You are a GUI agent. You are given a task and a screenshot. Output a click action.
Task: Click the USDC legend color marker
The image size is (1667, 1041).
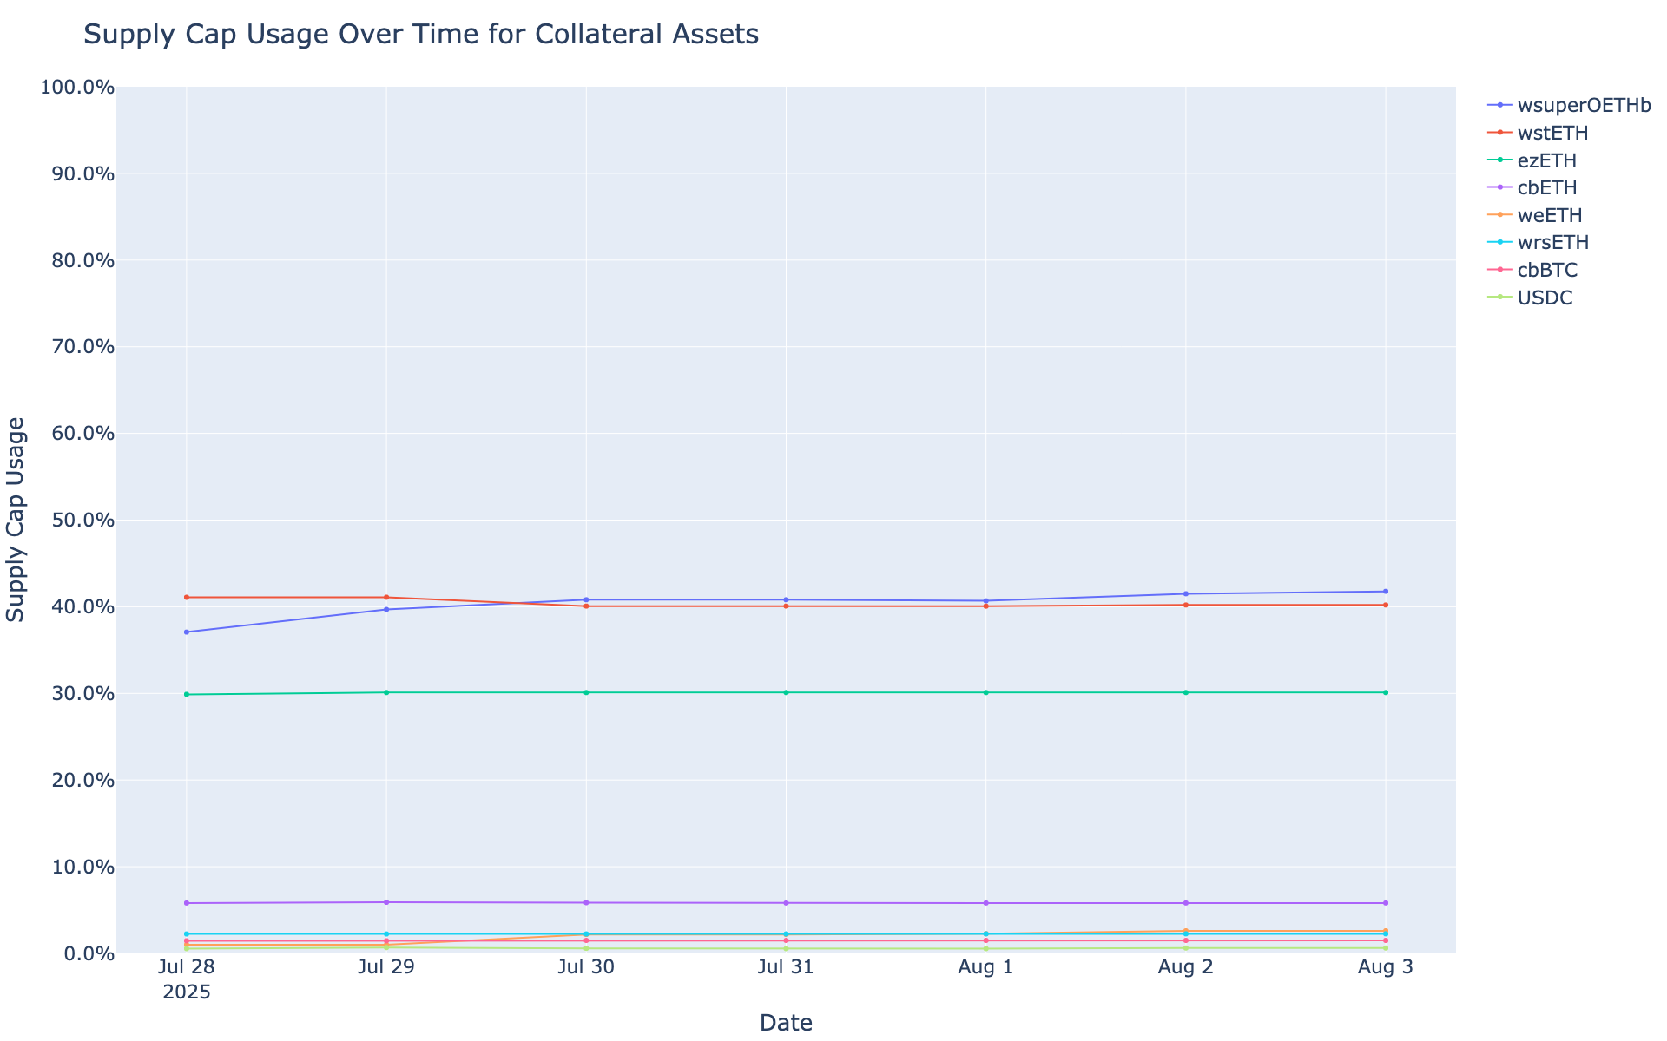coord(1499,298)
